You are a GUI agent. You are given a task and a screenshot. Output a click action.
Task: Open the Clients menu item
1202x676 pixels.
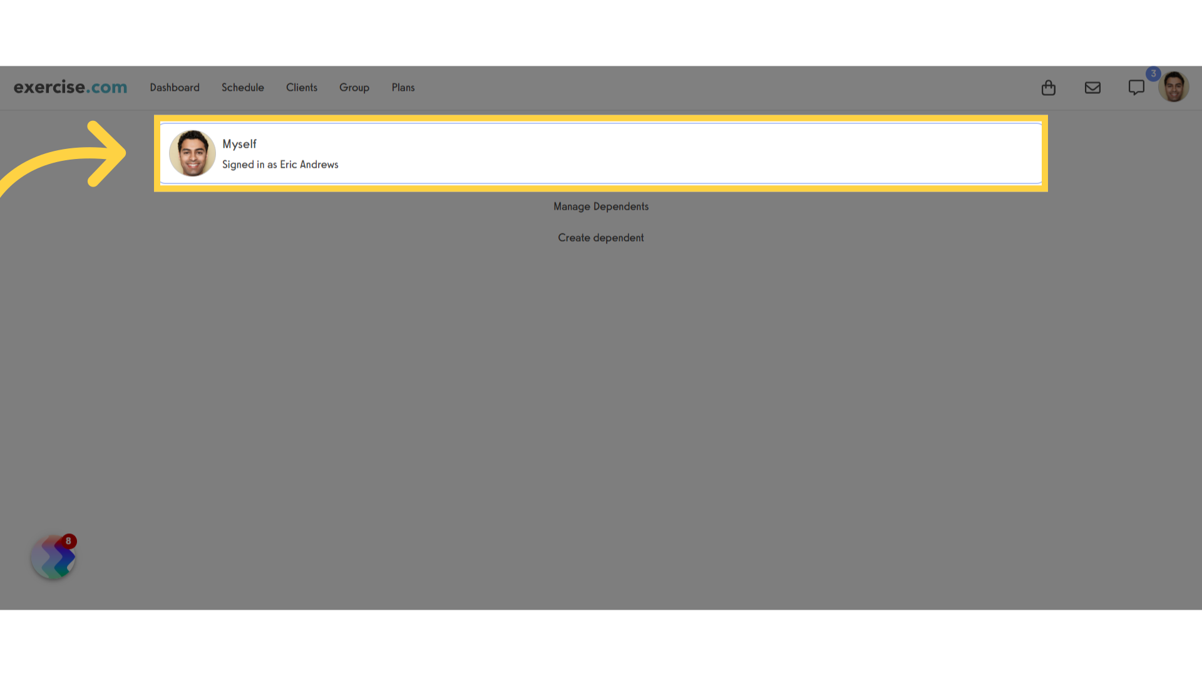tap(302, 88)
